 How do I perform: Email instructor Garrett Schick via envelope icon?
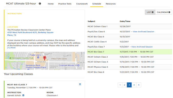tap(23, 95)
